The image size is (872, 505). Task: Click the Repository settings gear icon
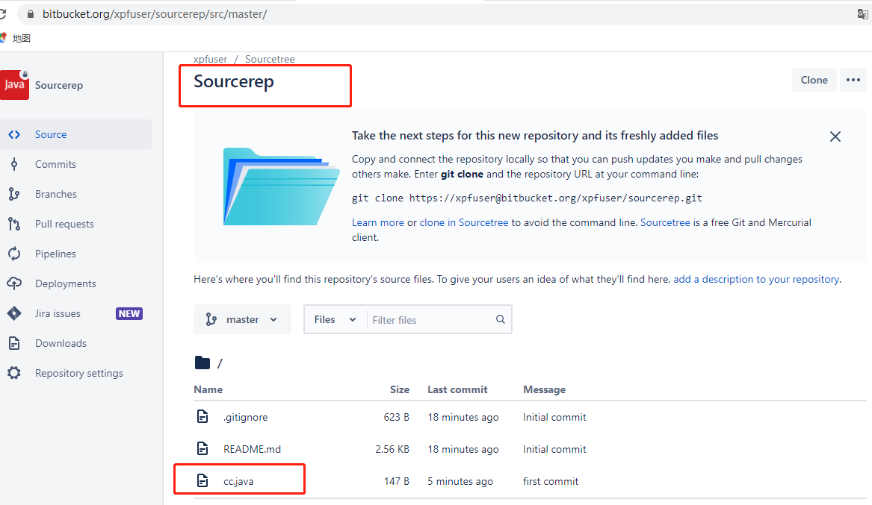click(x=14, y=373)
